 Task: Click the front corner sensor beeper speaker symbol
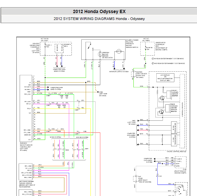click(x=169, y=95)
